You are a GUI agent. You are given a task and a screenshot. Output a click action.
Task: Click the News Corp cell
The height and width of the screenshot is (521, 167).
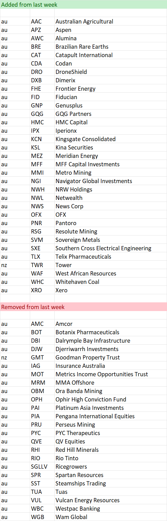point(111,206)
